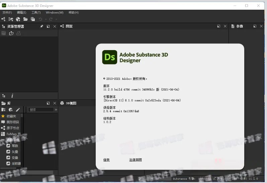This screenshot has width=267, height=183.
Task: Collapse the 函数节点 tree category
Action: (x=3, y=140)
